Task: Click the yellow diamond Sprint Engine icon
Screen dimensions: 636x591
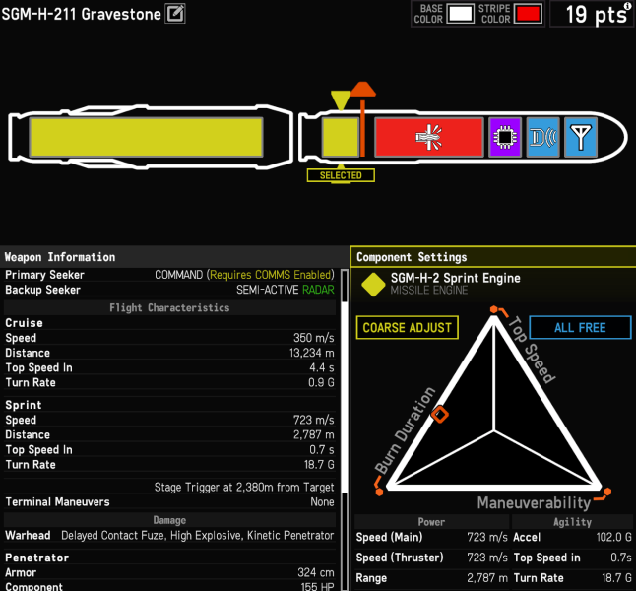Action: click(x=373, y=284)
